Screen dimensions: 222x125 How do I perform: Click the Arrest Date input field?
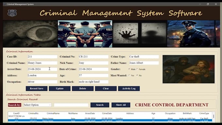click(42, 69)
